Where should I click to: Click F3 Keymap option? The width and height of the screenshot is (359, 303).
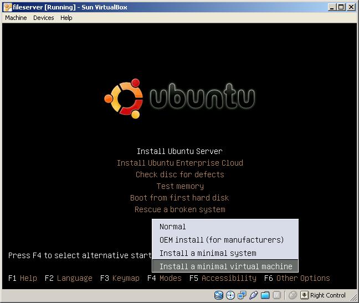click(120, 278)
